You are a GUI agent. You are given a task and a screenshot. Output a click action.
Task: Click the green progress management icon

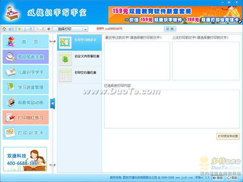11,87
